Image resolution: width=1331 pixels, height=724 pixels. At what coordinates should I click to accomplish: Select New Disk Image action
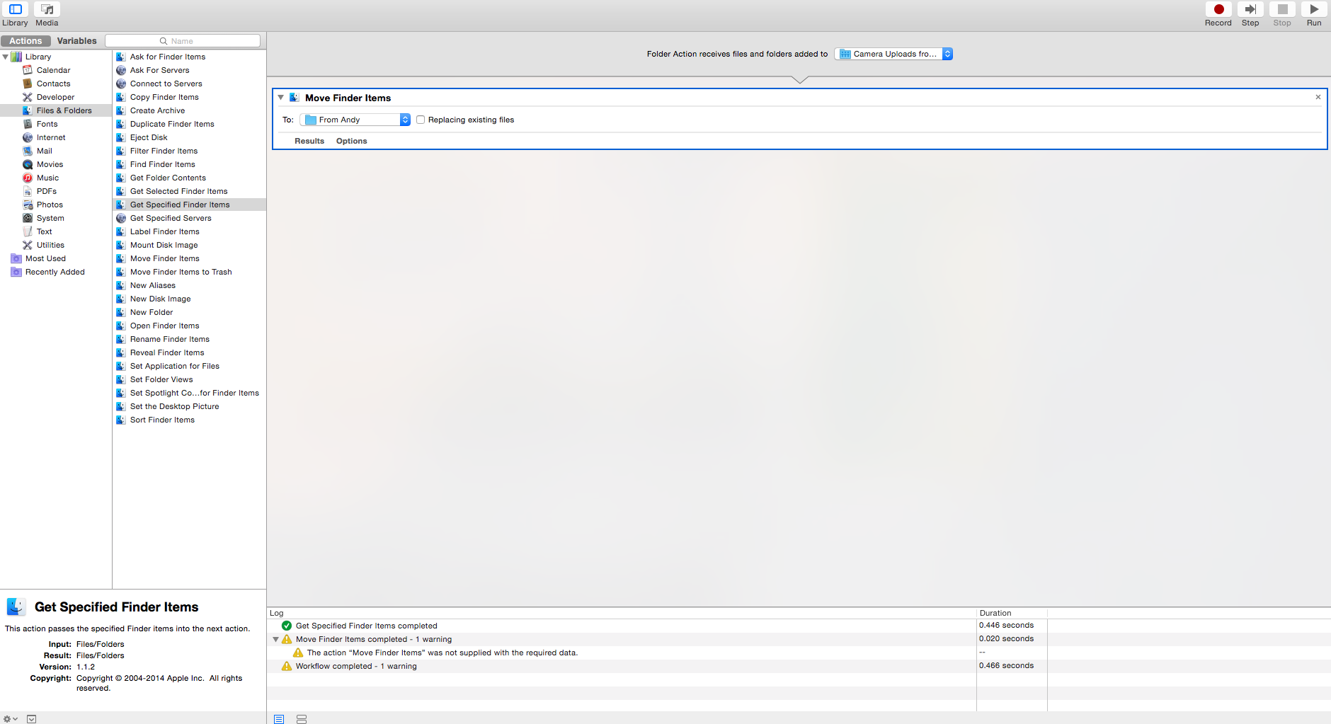[x=190, y=299]
